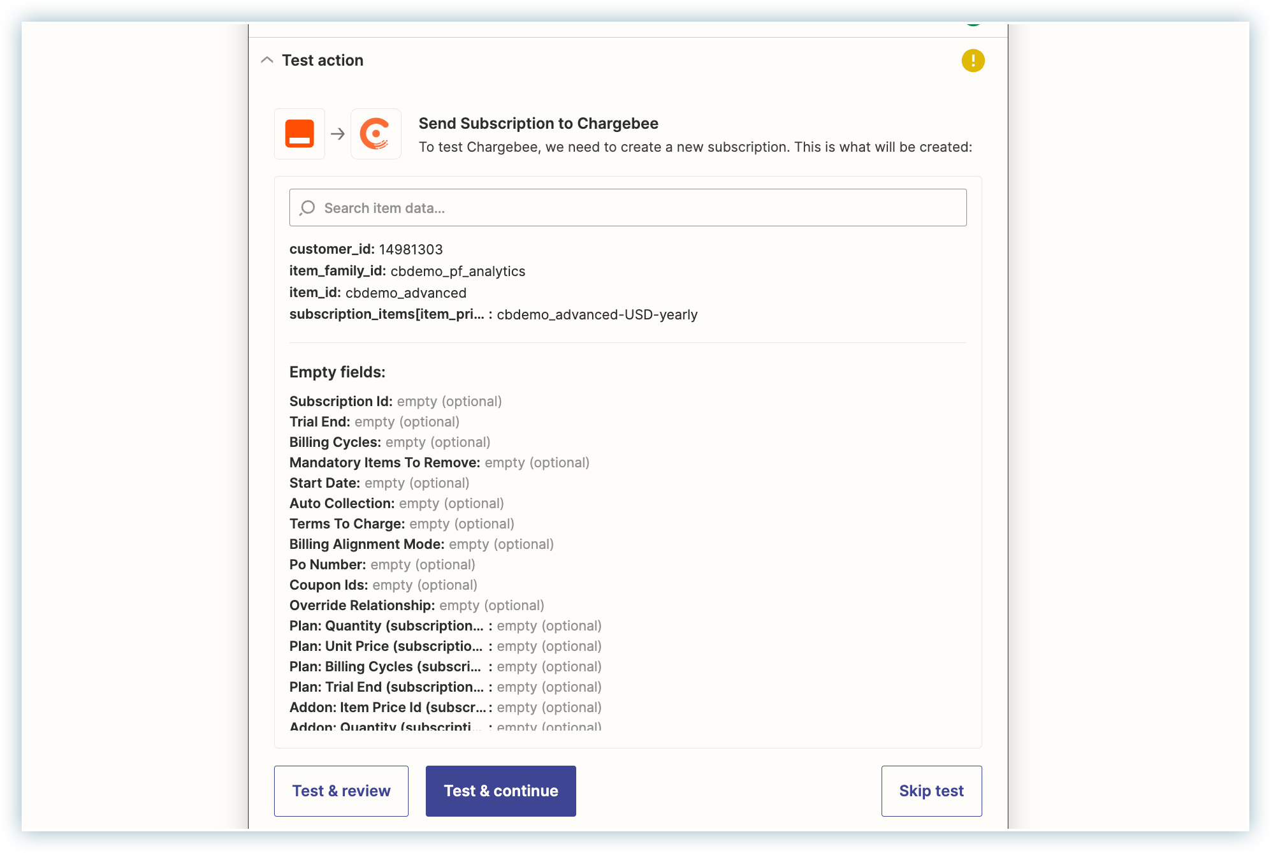Click the item_id cbdemo_advanced row

tap(378, 293)
